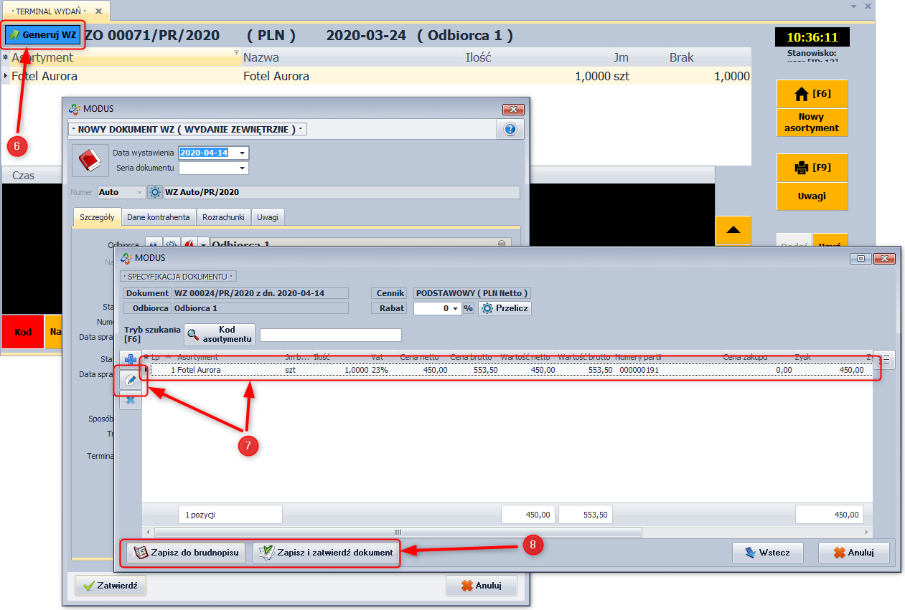Save the document with Zapisz do brudnopisu

point(186,553)
